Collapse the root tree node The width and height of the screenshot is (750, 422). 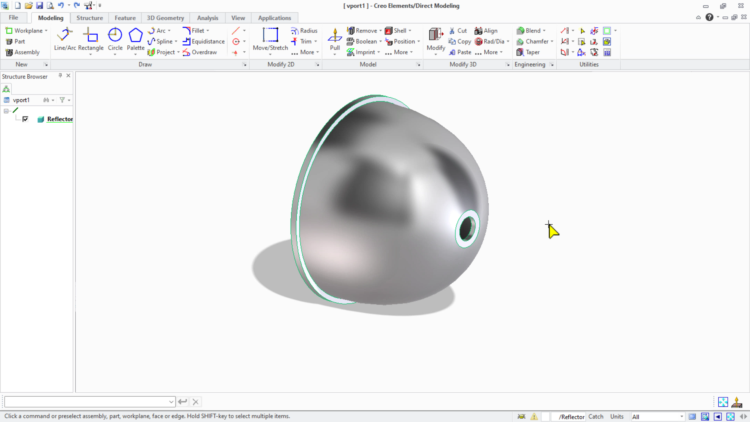pyautogui.click(x=6, y=111)
